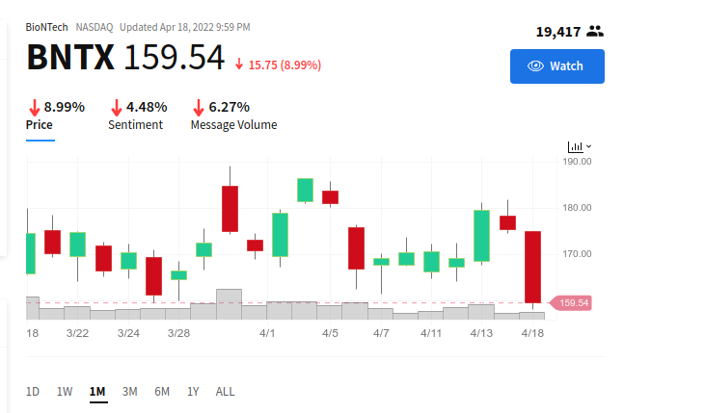
Task: Select the 1M chart range
Action: (97, 392)
